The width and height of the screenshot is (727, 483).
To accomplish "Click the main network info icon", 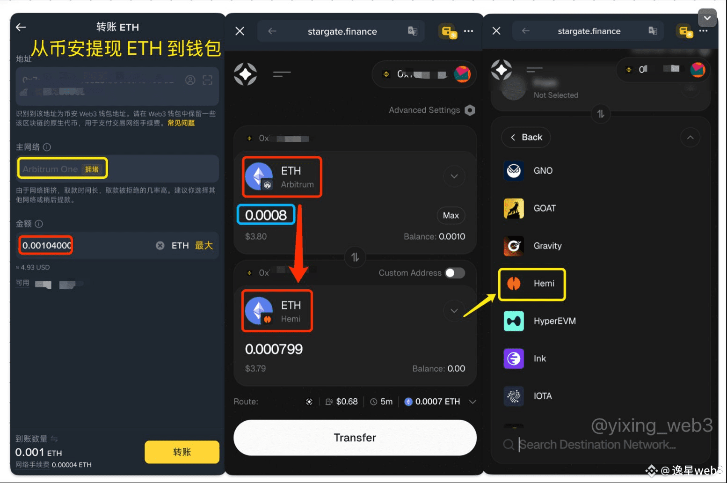I will pyautogui.click(x=47, y=147).
